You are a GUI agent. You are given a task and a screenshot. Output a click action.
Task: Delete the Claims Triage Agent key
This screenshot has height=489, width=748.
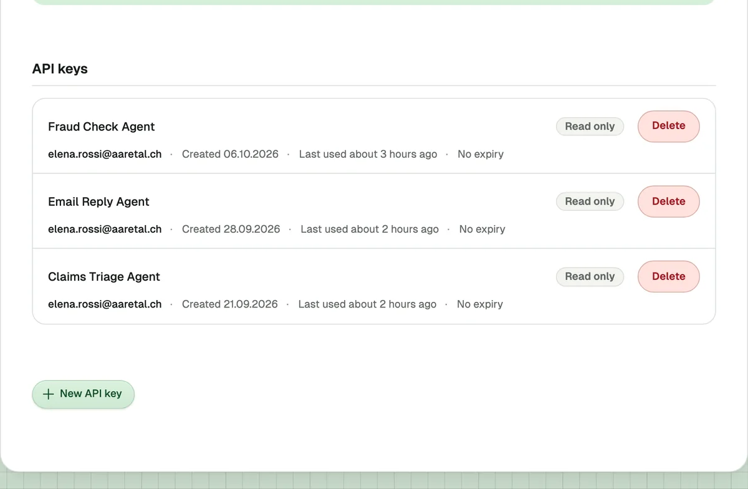(x=668, y=276)
